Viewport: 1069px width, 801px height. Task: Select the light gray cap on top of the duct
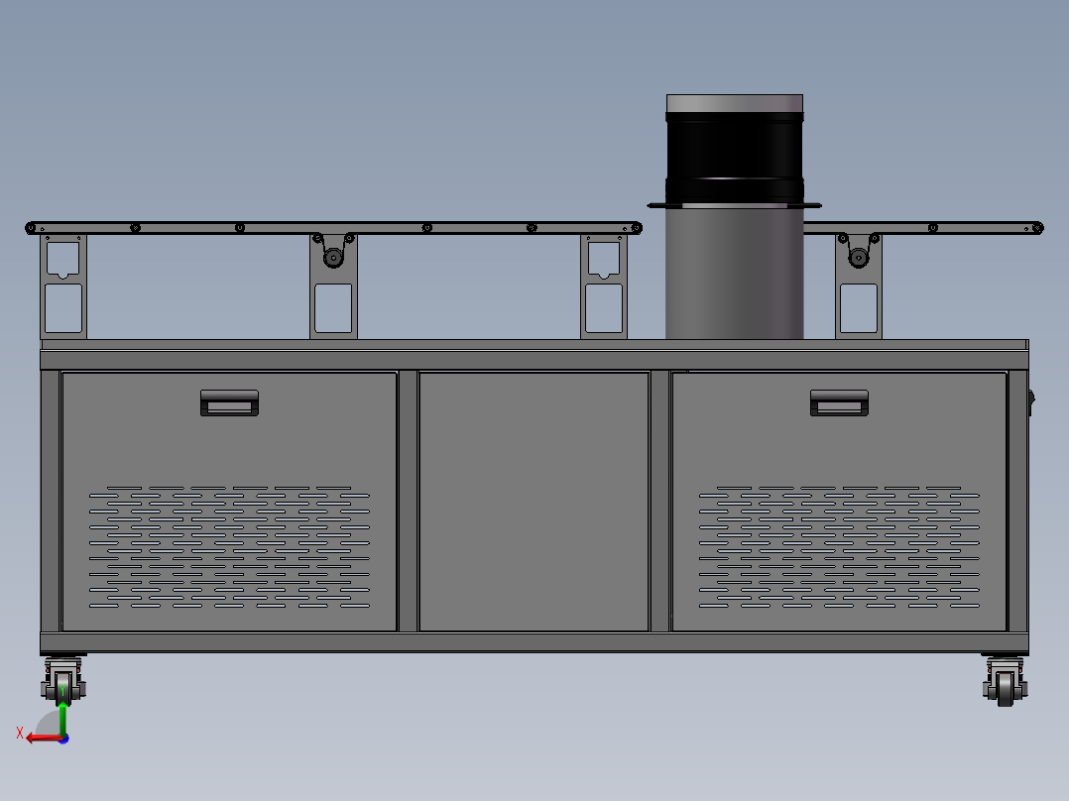734,104
